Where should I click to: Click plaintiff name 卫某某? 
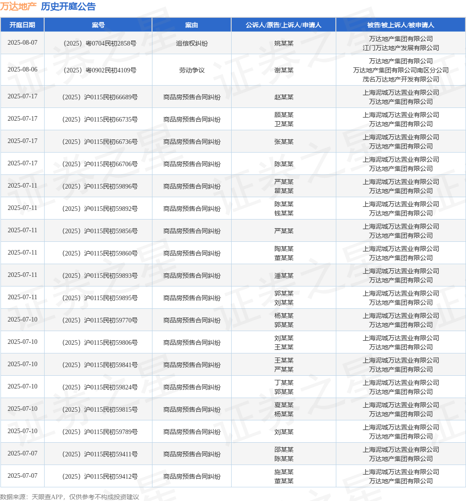point(284,124)
